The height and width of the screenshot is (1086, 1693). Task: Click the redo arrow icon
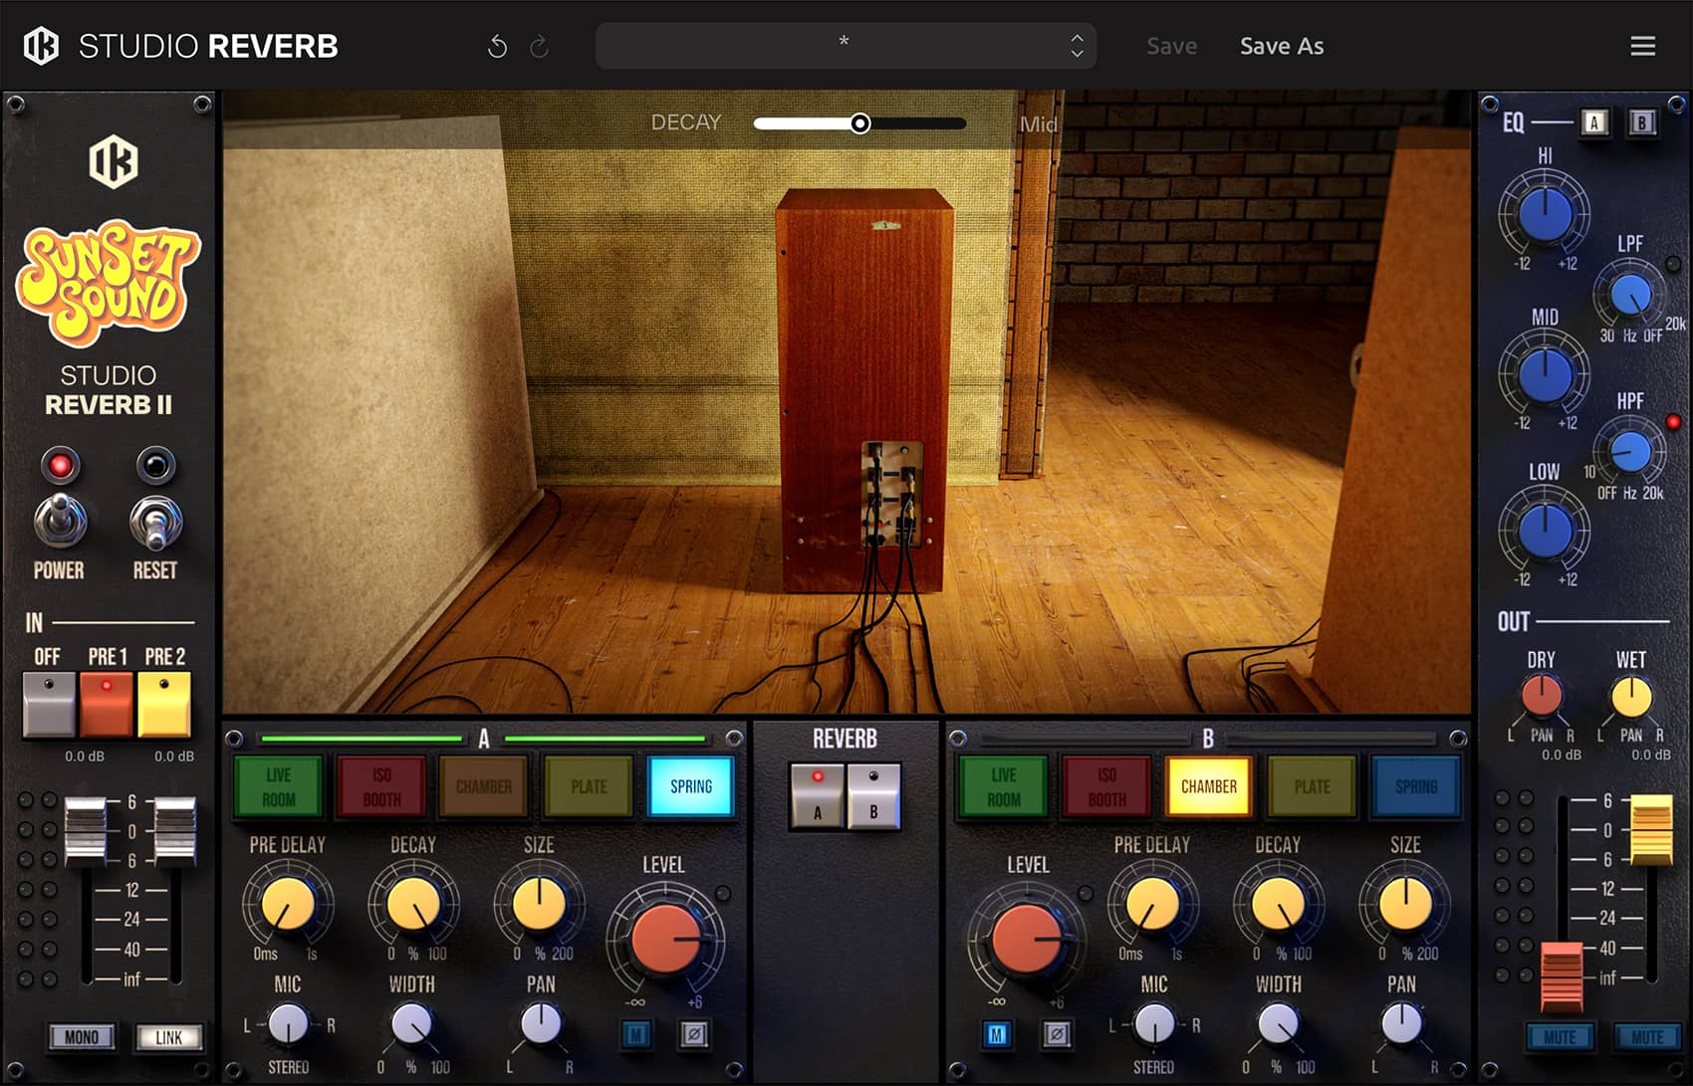(x=540, y=46)
